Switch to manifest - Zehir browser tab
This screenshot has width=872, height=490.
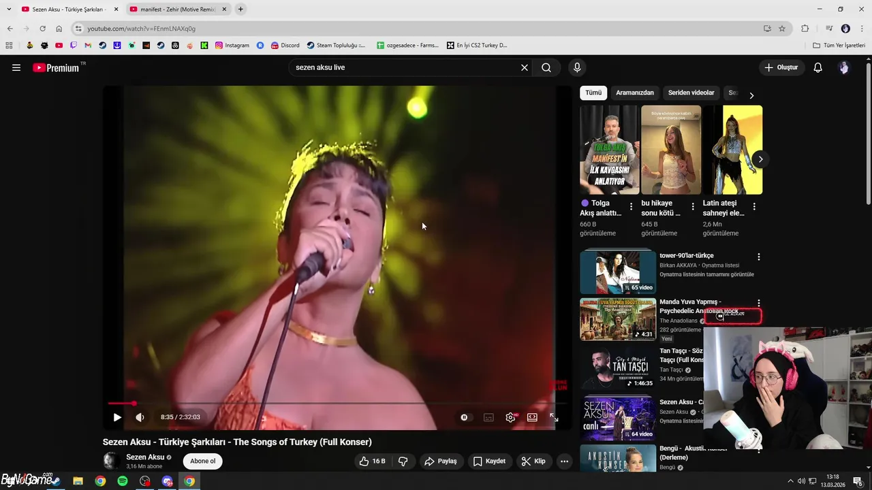(177, 10)
